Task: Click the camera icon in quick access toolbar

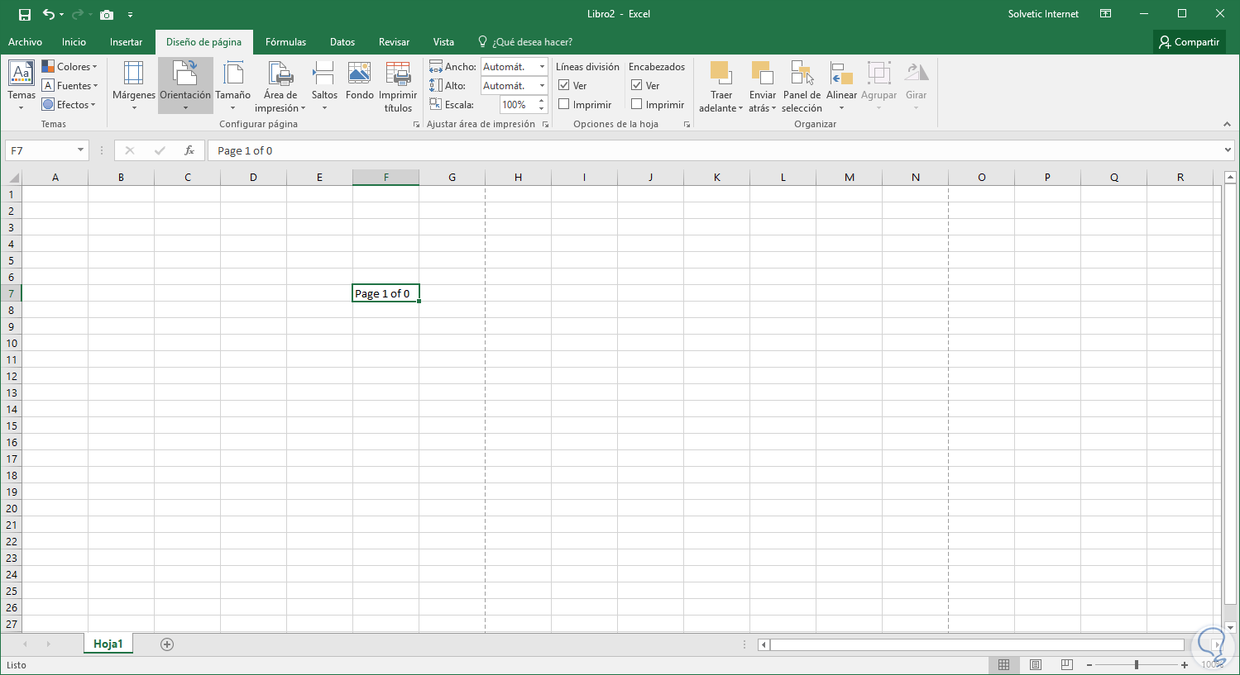Action: coord(107,14)
